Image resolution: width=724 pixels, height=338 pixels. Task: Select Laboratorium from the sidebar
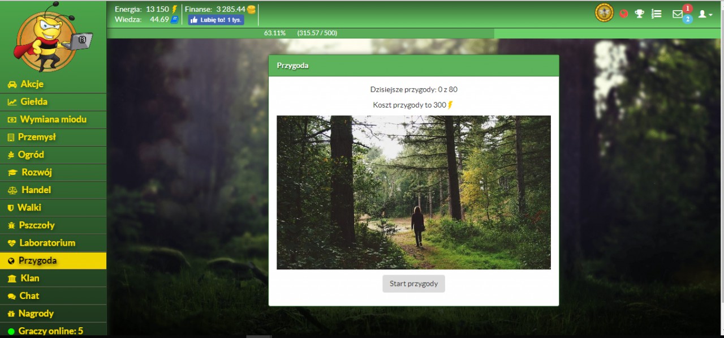coord(53,242)
